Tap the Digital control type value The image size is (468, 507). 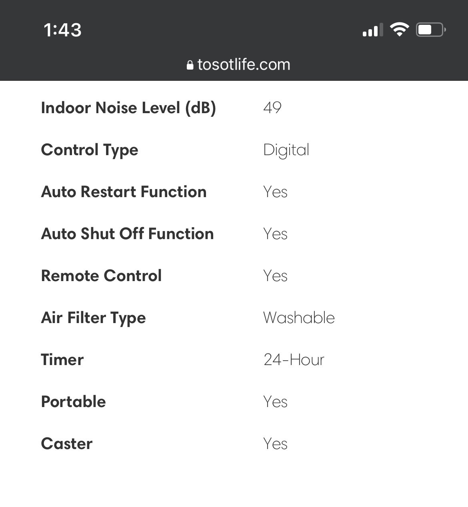(286, 150)
